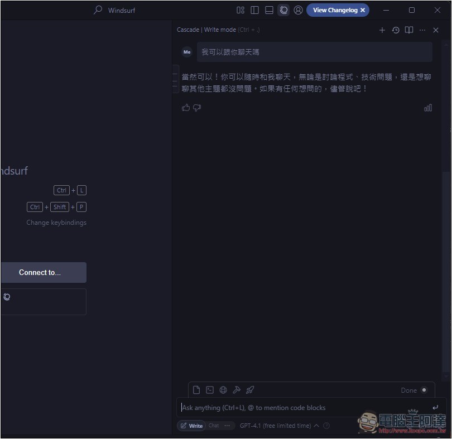Toggle the Cascade panel icon

pos(284,10)
